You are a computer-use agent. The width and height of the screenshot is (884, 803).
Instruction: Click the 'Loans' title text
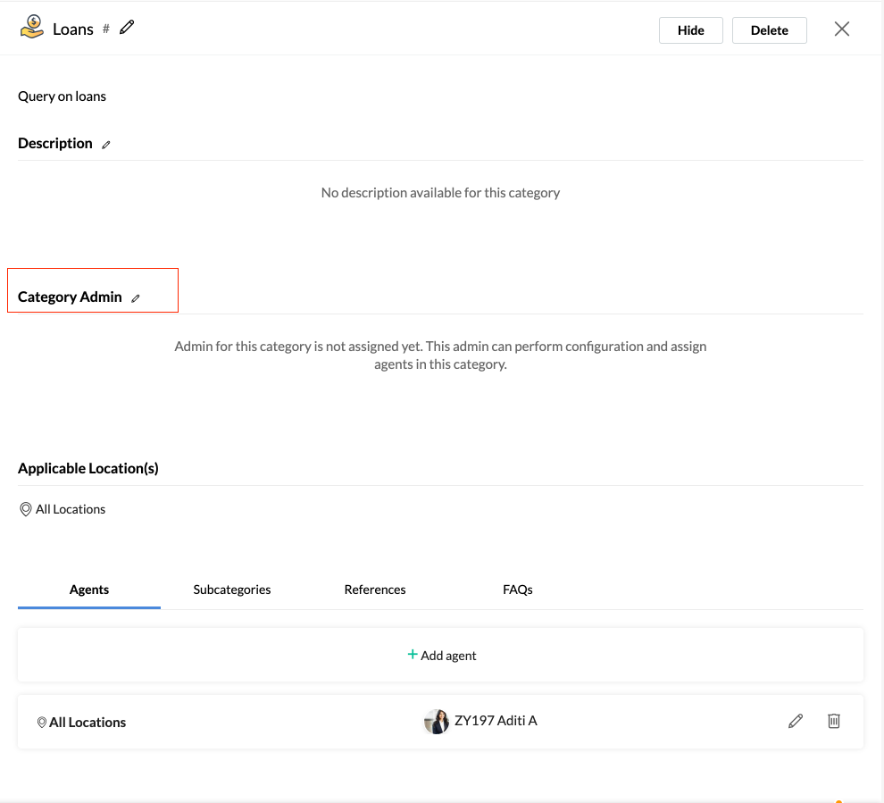click(73, 29)
